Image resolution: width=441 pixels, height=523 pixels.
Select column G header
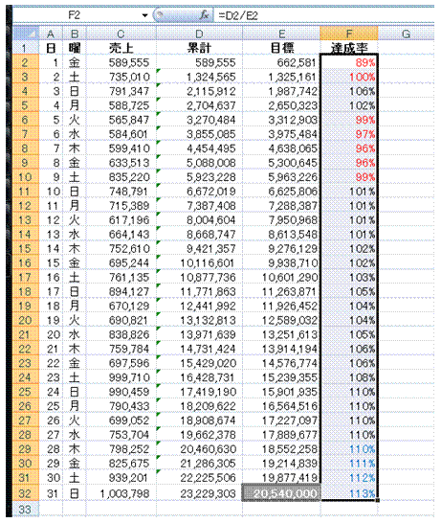406,34
